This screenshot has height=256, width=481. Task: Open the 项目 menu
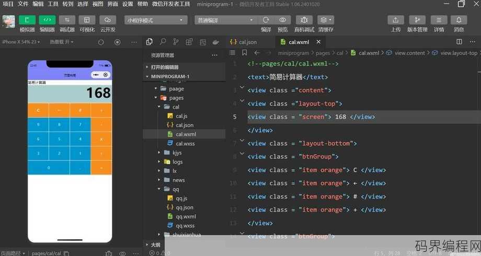tap(8, 4)
